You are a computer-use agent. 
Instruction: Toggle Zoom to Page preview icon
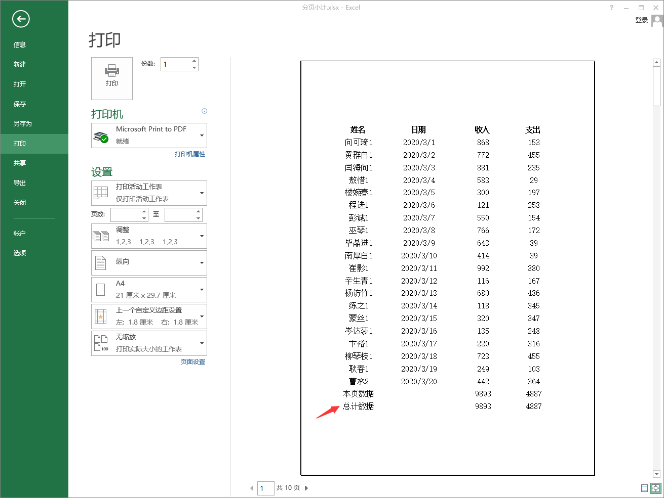656,488
